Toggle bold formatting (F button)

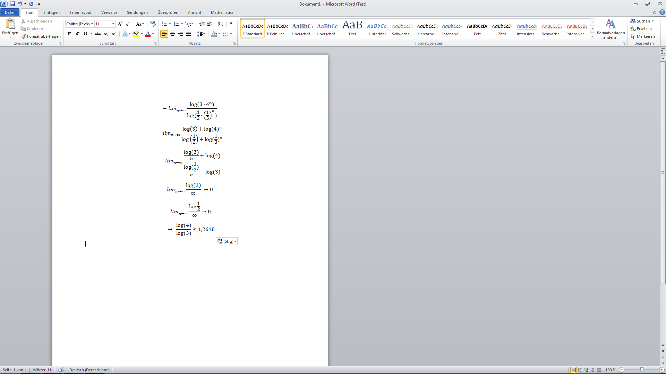coord(69,34)
